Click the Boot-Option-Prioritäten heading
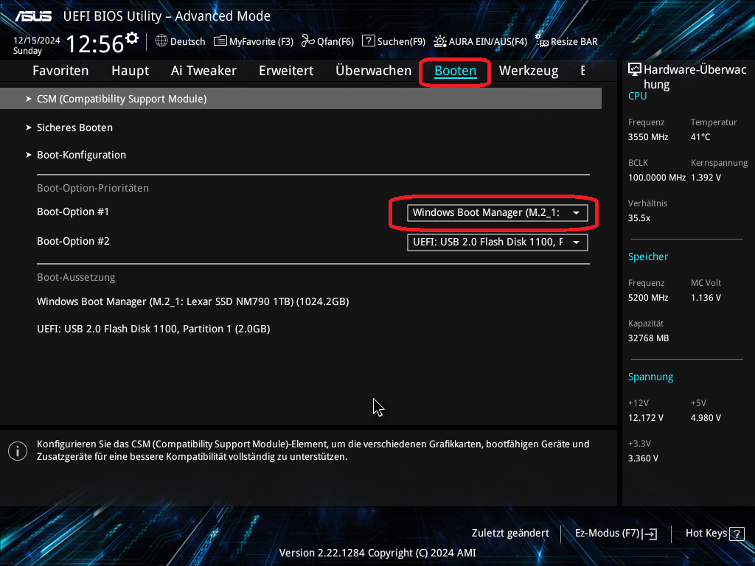Screen dimensions: 755x566 (93, 188)
